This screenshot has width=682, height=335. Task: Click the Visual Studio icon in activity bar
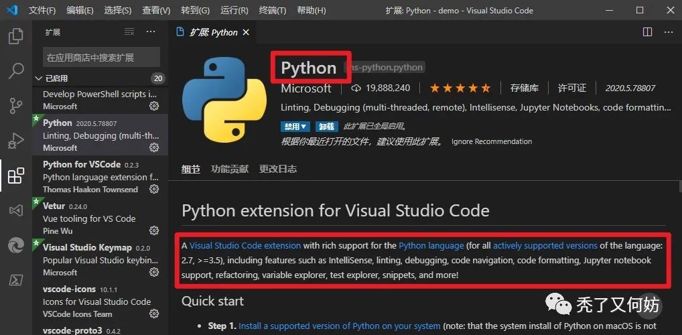click(x=16, y=211)
